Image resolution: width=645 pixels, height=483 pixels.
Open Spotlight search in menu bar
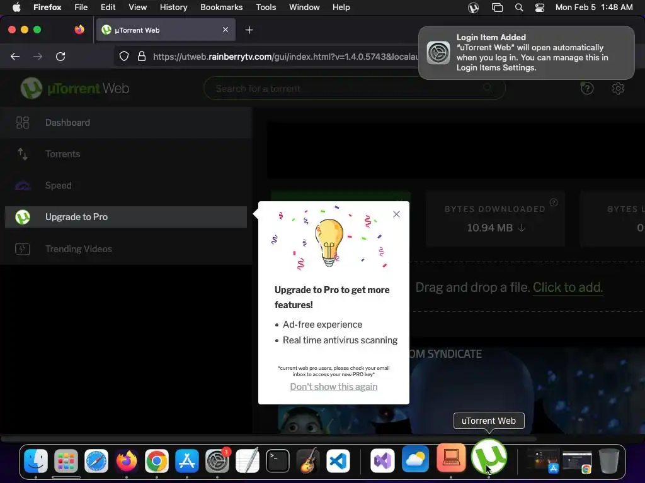519,8
